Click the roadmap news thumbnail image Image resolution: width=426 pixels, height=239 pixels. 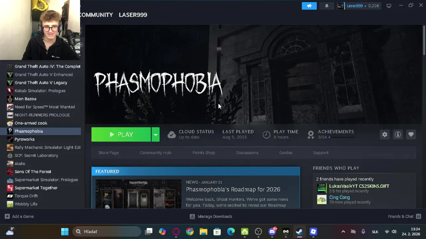pos(138,194)
